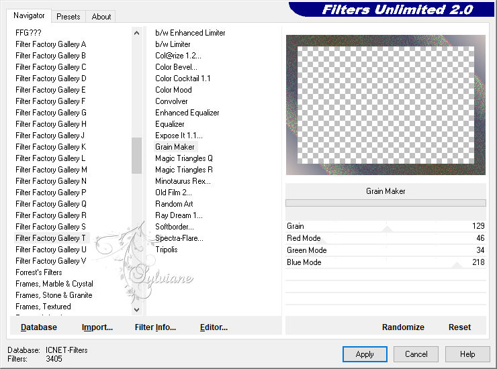Select Filter Factory Gallery F
This screenshot has height=369, width=497.
click(x=50, y=101)
